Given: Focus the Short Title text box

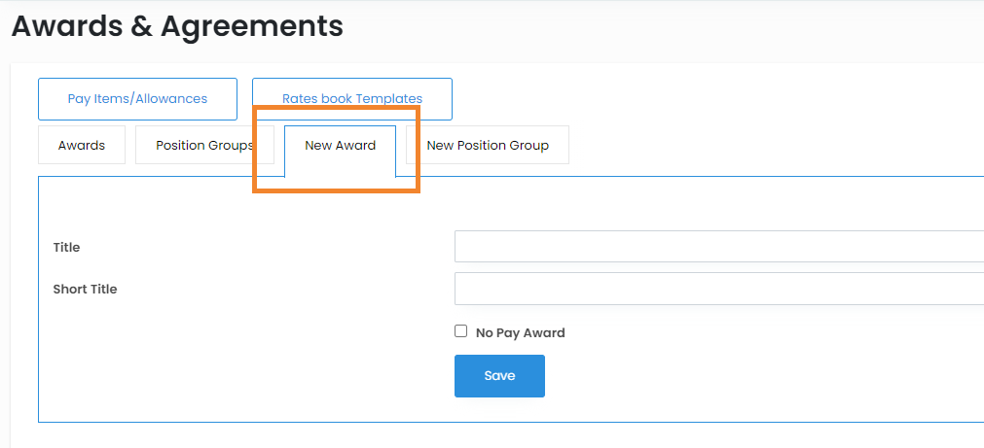Looking at the screenshot, I should 718,289.
